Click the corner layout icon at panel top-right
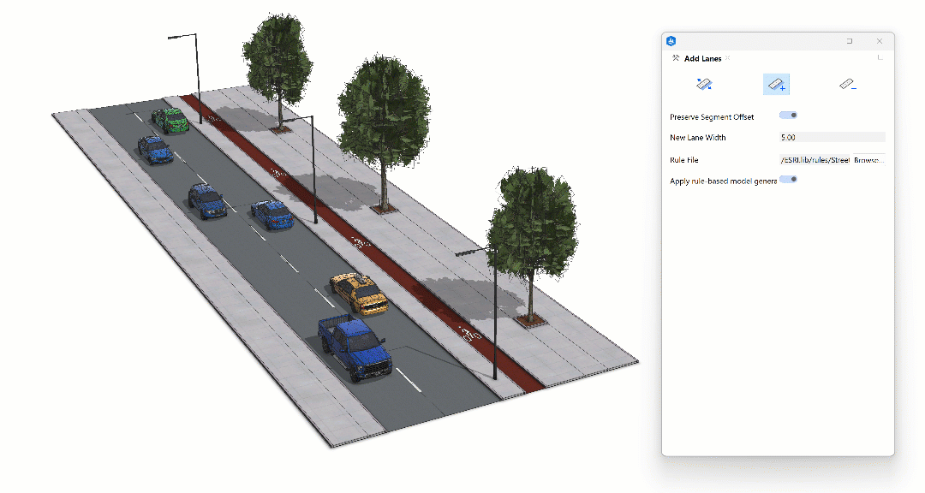Image resolution: width=925 pixels, height=493 pixels. pyautogui.click(x=880, y=58)
